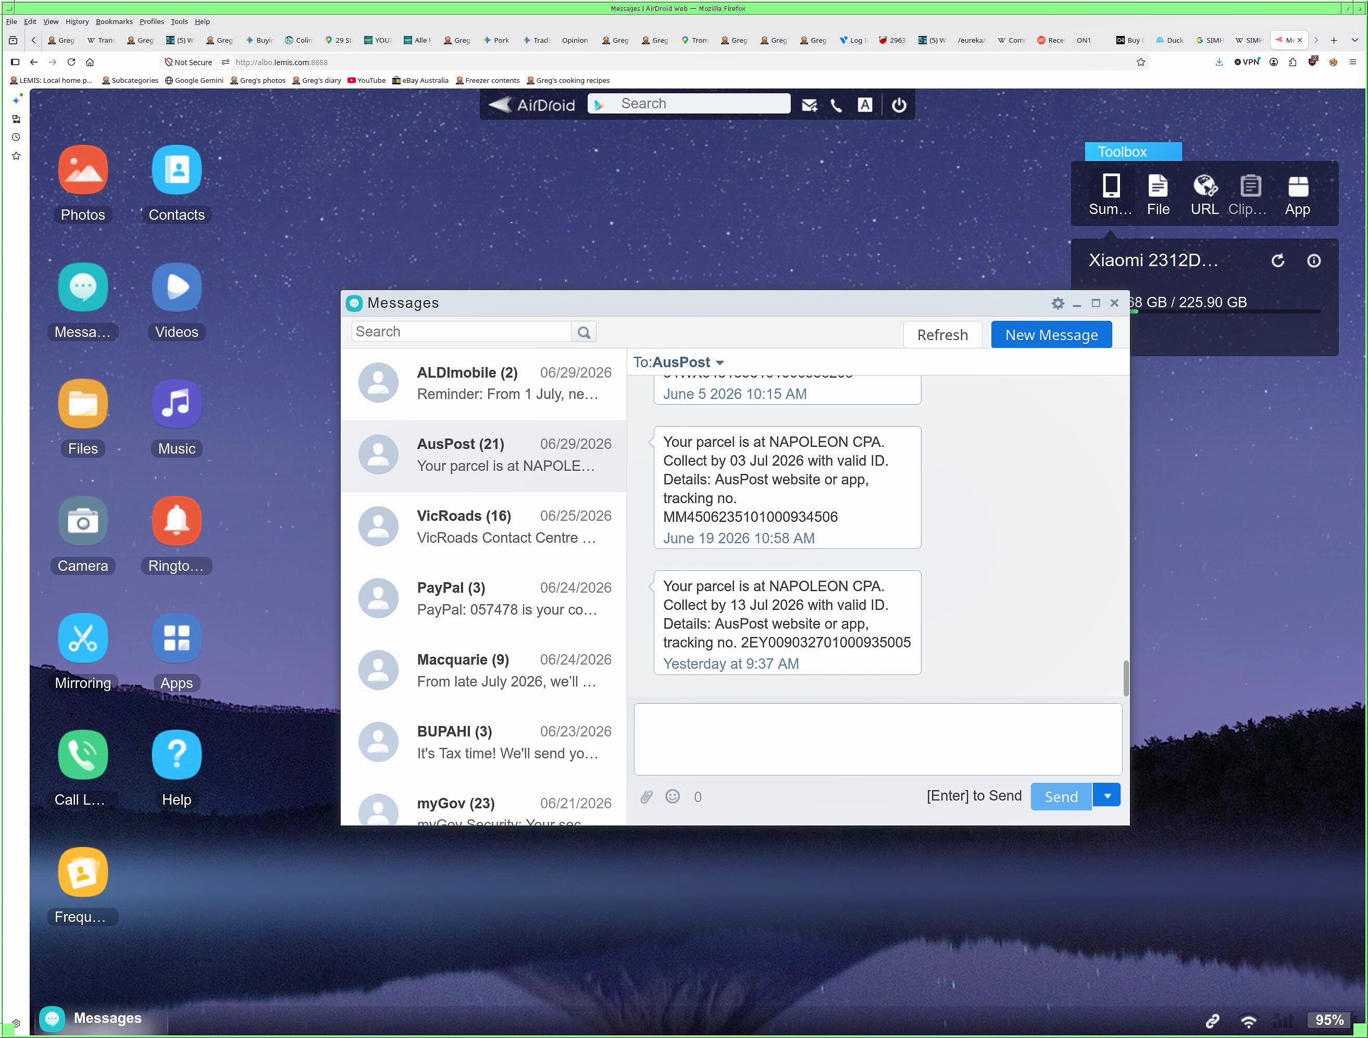
Task: Select the Macquarie conversation
Action: tap(483, 670)
